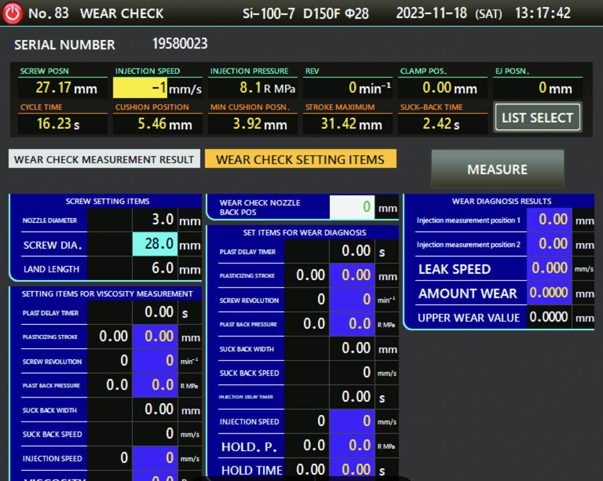Select the Upper Wear Value field
The height and width of the screenshot is (481, 603).
549,317
